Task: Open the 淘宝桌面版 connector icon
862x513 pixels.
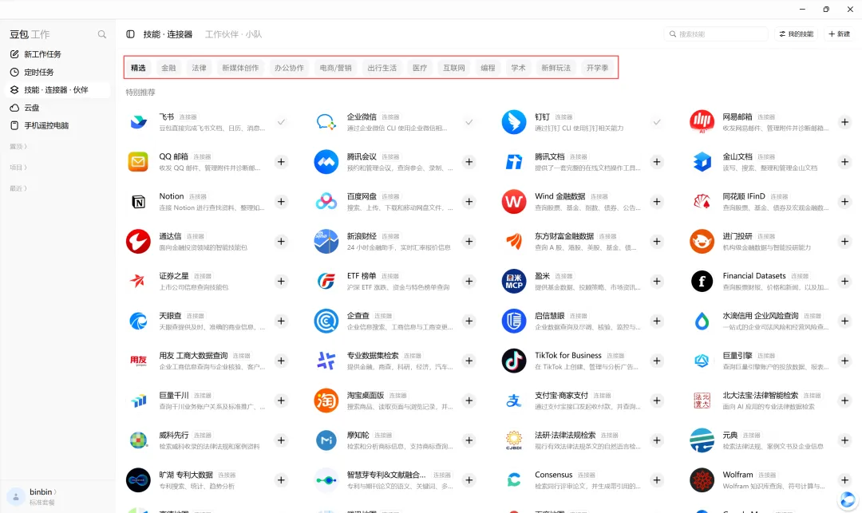Action: [x=326, y=401]
